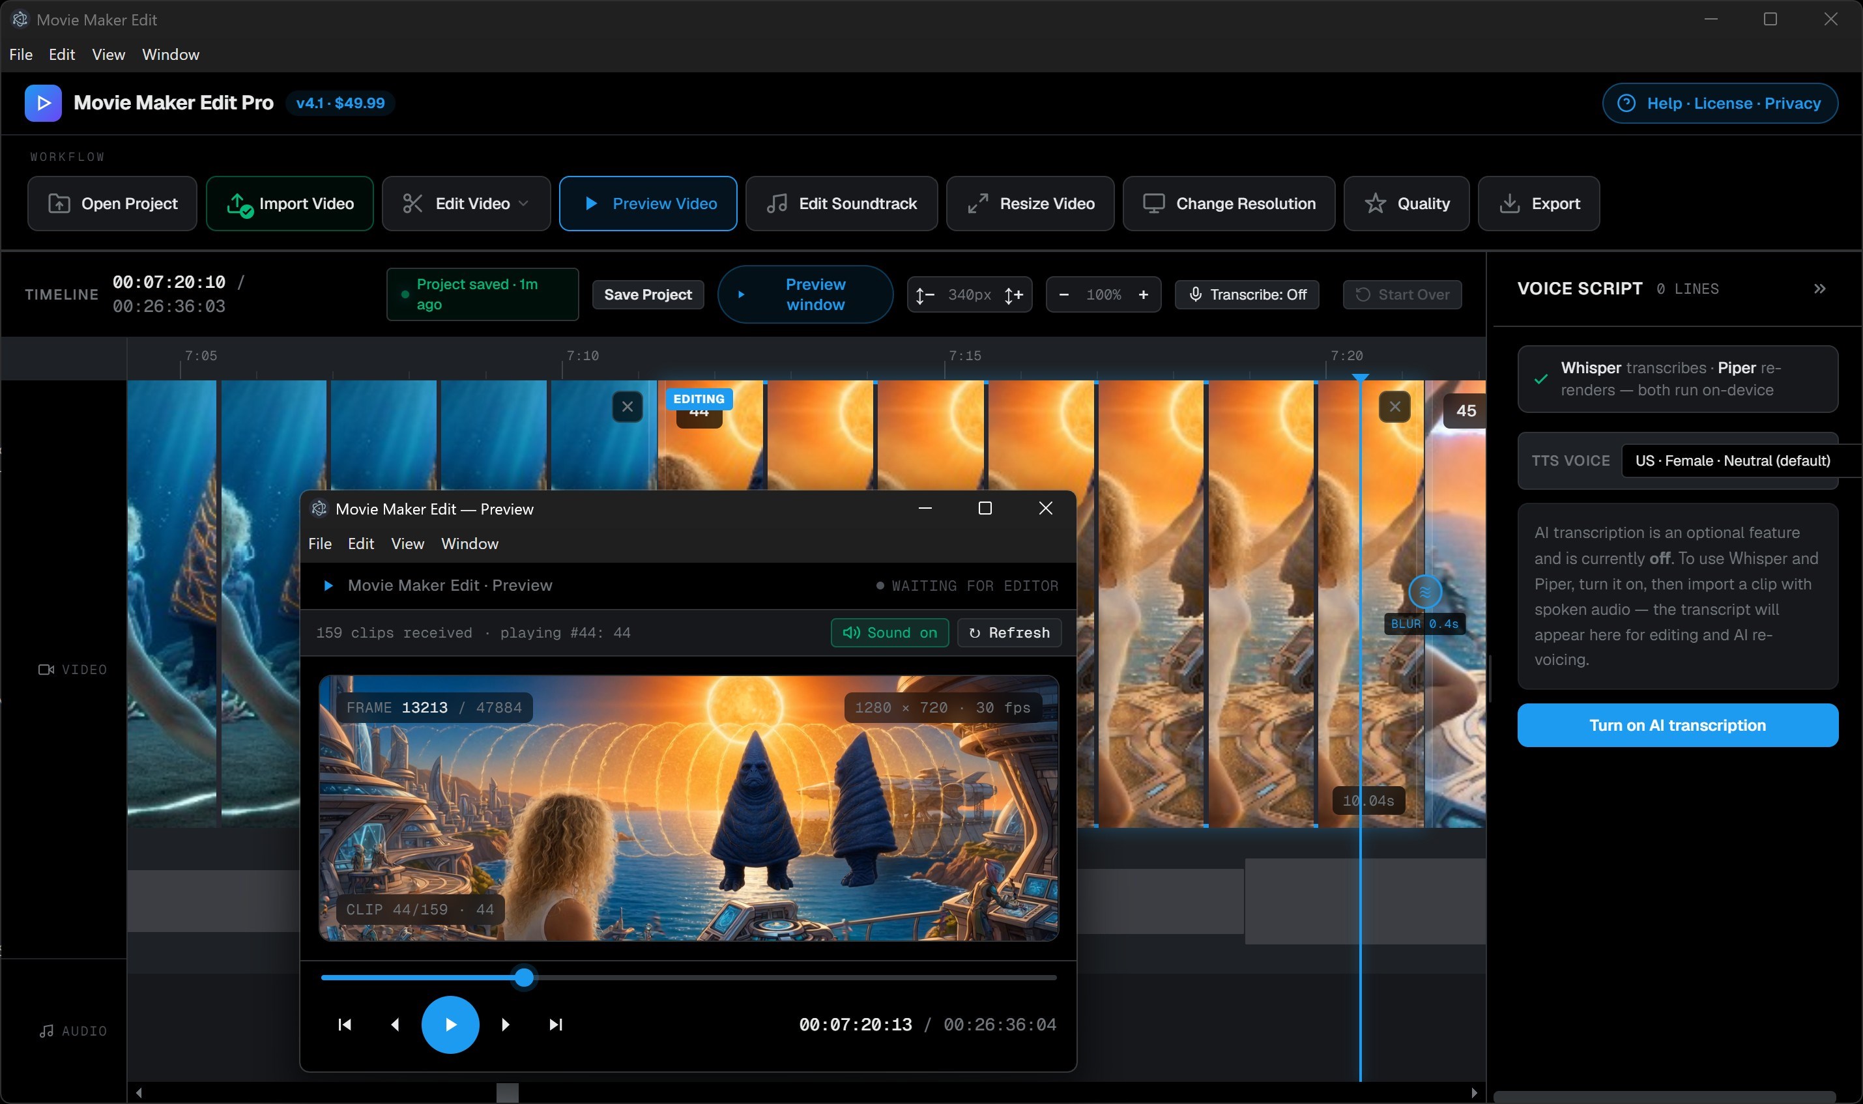Screen dimensions: 1863x1104
Task: Click the blur transition icon between clips
Action: [x=1424, y=592]
